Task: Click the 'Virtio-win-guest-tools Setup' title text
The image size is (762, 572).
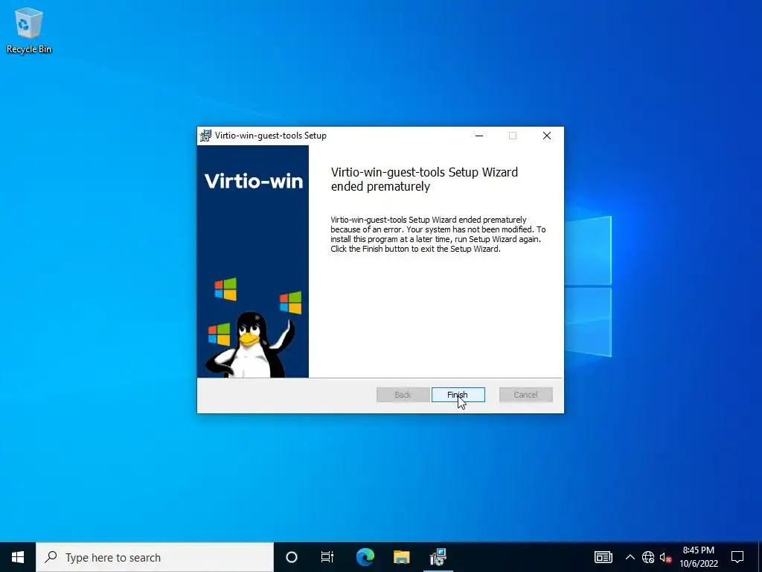Action: (x=271, y=136)
